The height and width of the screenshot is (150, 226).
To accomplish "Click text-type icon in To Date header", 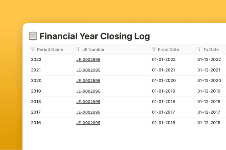I will click(x=199, y=49).
